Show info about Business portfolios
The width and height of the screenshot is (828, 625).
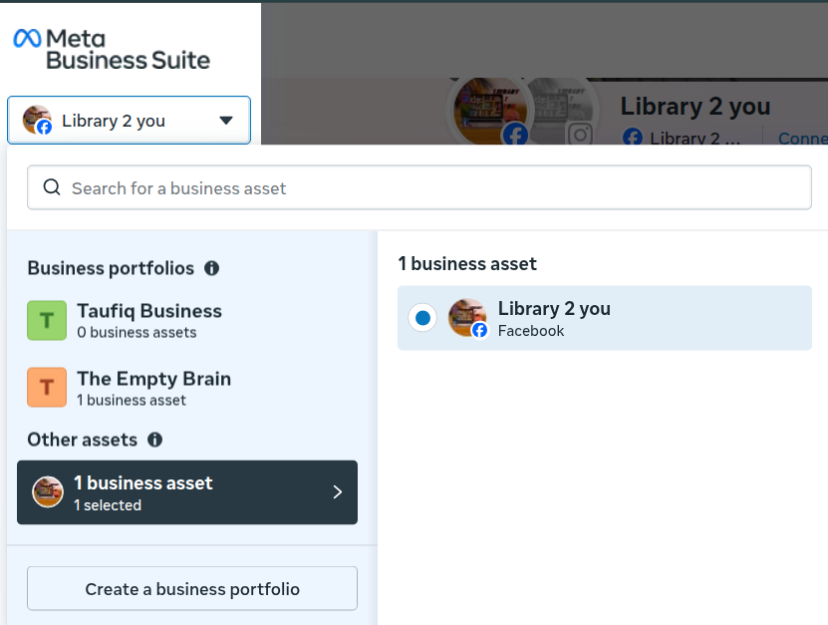click(x=212, y=268)
